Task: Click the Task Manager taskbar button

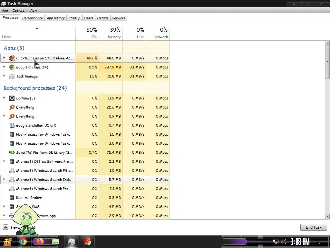Action: point(71,242)
